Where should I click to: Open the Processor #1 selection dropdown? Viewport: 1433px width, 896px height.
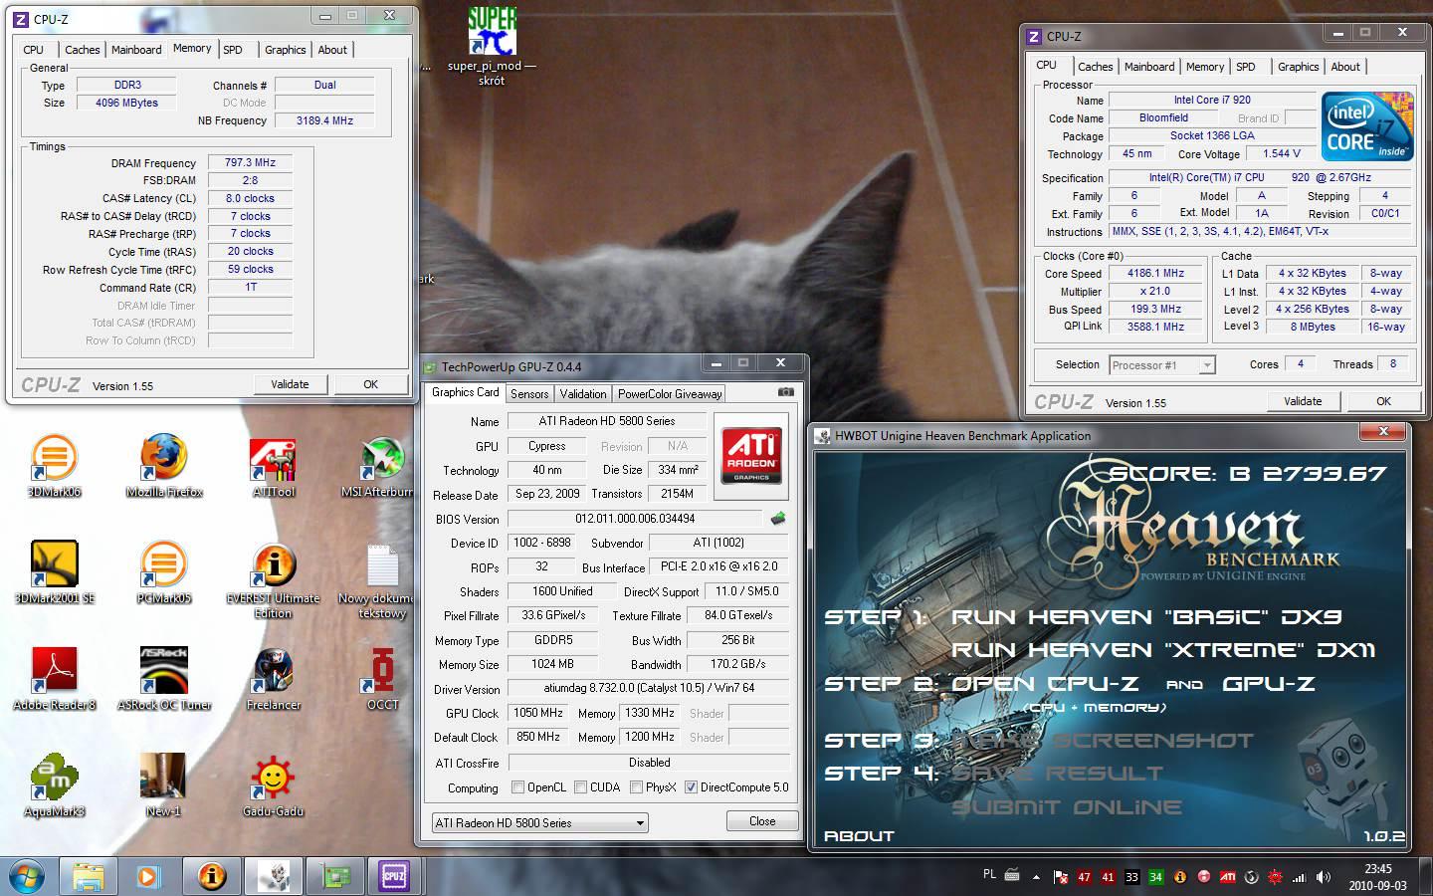[x=1161, y=365]
